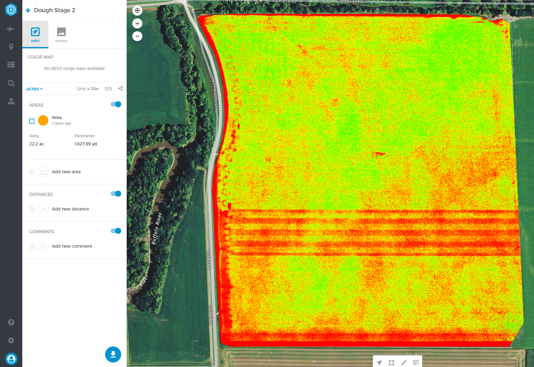The width and height of the screenshot is (534, 367).
Task: Switch to the survey tab
Action: [x=61, y=34]
